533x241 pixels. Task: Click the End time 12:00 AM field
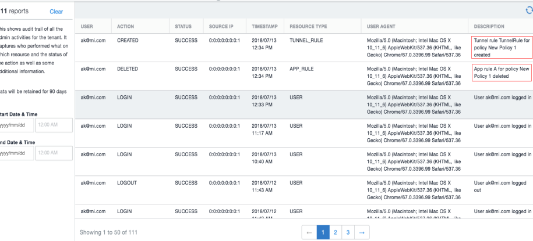click(54, 153)
